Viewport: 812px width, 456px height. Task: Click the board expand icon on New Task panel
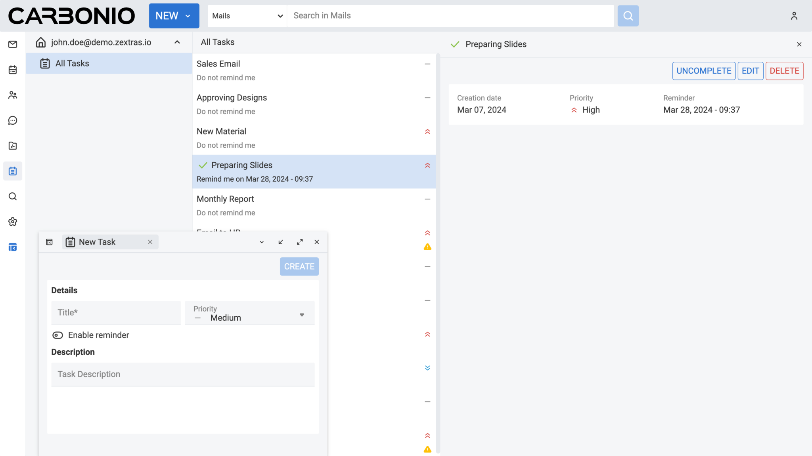pos(300,241)
